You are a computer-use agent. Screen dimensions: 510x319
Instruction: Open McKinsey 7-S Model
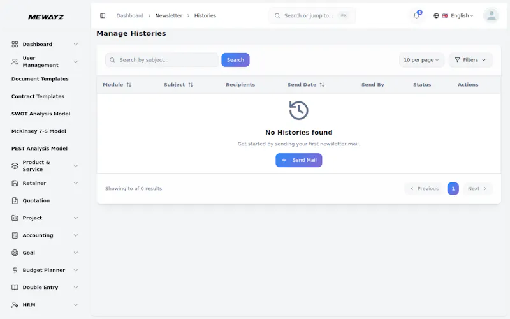point(39,131)
